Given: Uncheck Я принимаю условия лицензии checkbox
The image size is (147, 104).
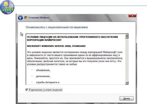Looking at the screenshot, I should click(x=27, y=90).
